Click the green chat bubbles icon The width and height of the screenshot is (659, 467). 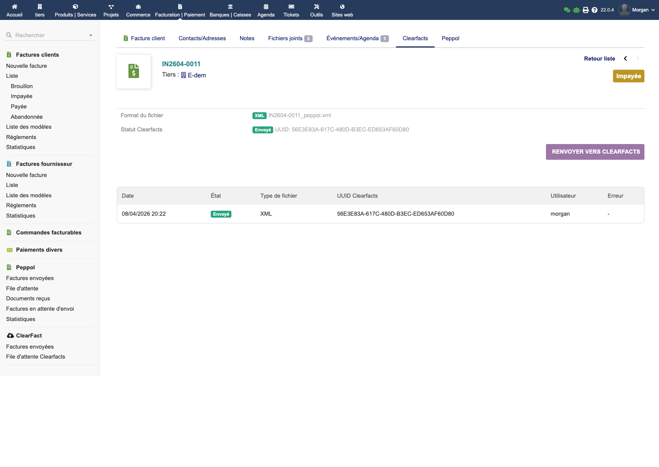(x=567, y=10)
